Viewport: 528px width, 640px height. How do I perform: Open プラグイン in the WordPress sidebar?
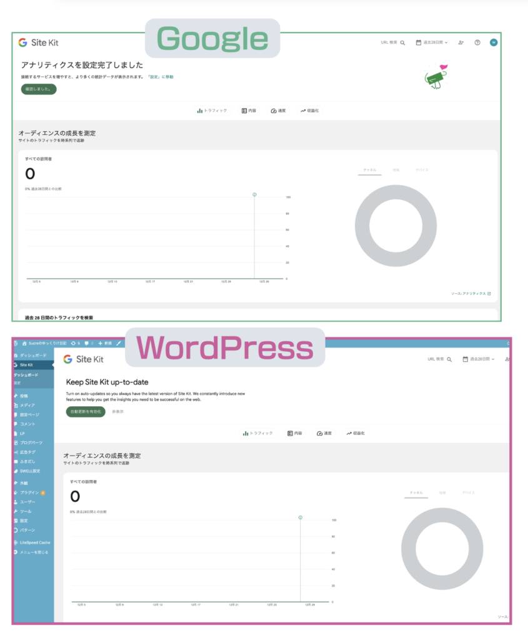tap(29, 492)
